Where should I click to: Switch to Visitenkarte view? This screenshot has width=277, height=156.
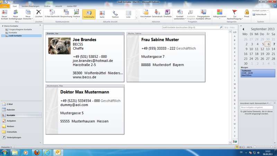click(89, 14)
